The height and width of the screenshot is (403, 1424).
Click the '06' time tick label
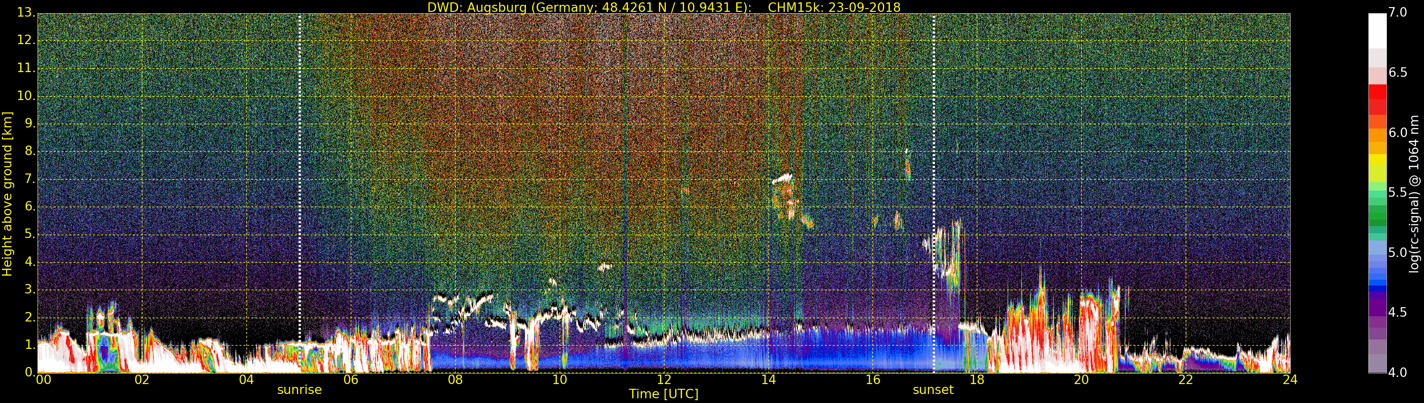click(351, 379)
